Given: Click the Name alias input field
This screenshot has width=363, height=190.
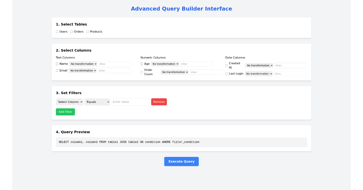Looking at the screenshot, I should click(x=114, y=64).
